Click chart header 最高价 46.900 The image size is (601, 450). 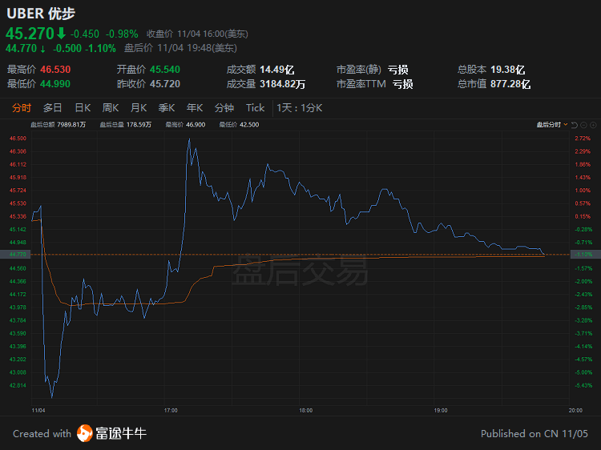pyautogui.click(x=185, y=125)
